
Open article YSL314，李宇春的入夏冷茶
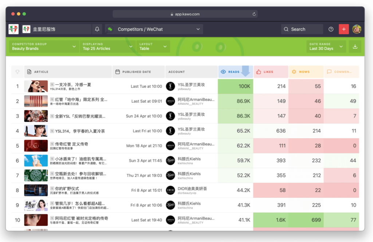[80, 131]
